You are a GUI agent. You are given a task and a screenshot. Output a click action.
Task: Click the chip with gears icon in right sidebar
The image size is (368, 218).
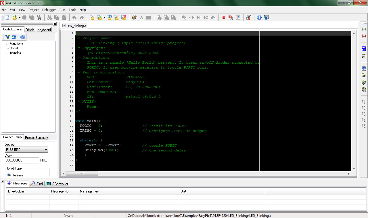(364, 89)
